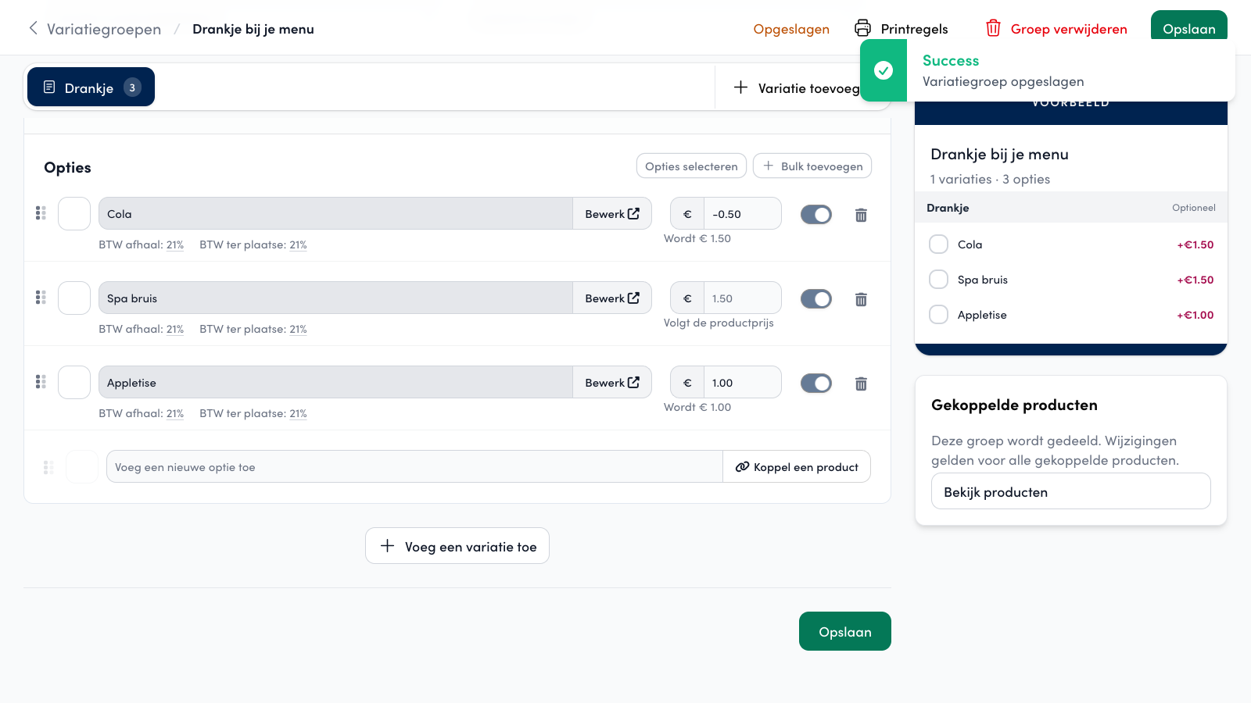Open Bewerk for Appletise
This screenshot has width=1251, height=703.
pos(612,382)
